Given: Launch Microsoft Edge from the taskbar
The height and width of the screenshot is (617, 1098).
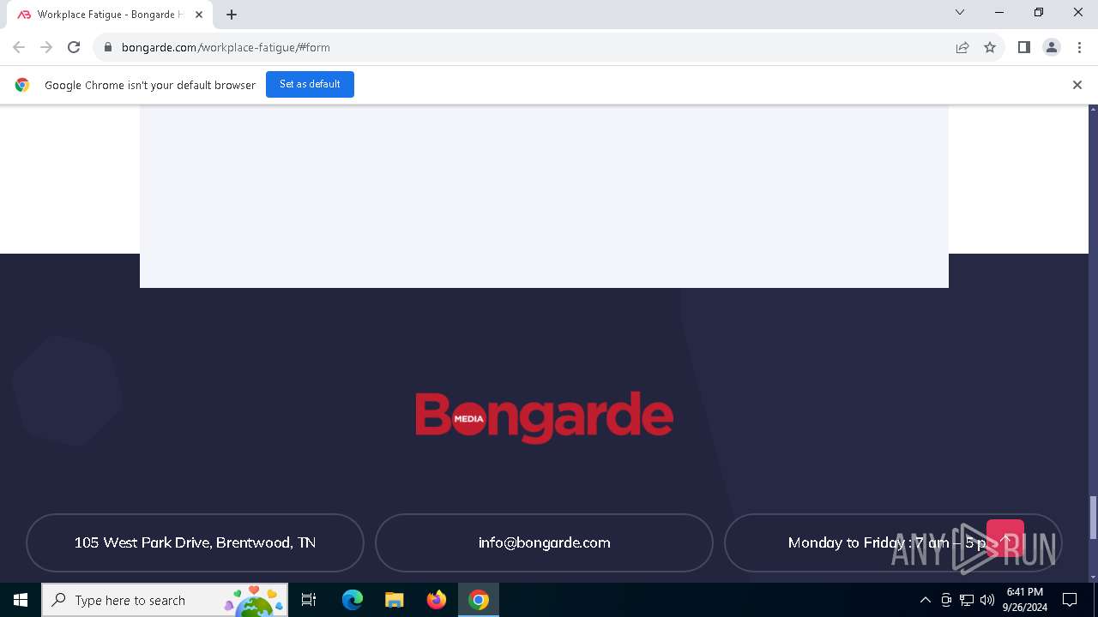Looking at the screenshot, I should [353, 600].
